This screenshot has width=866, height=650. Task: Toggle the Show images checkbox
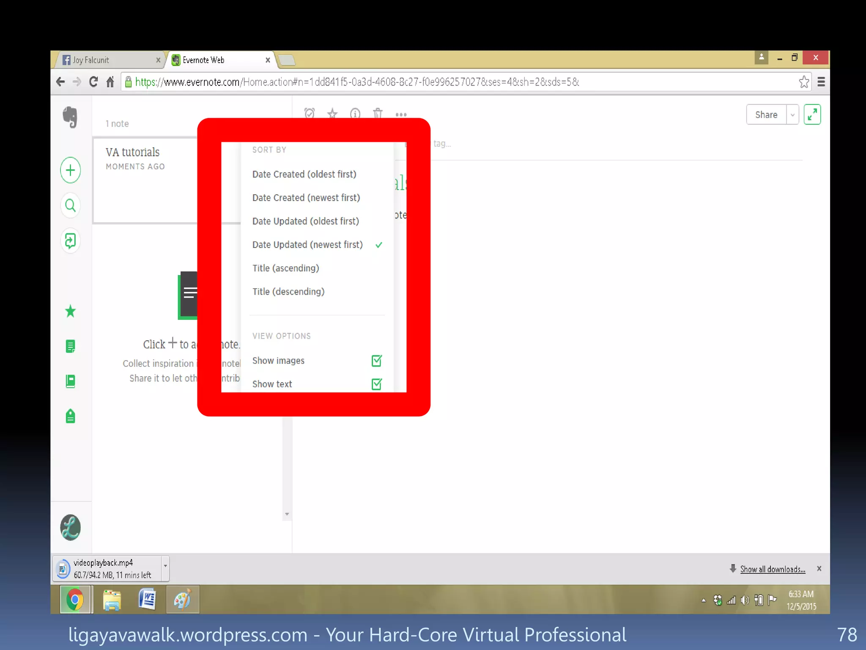point(376,361)
